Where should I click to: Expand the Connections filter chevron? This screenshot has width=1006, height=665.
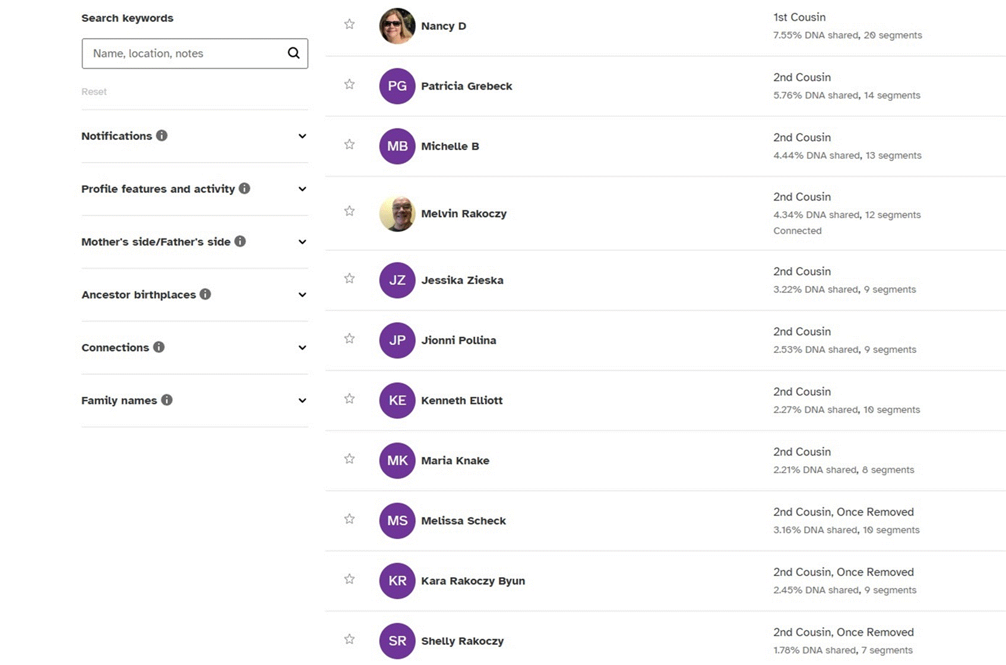pyautogui.click(x=302, y=348)
